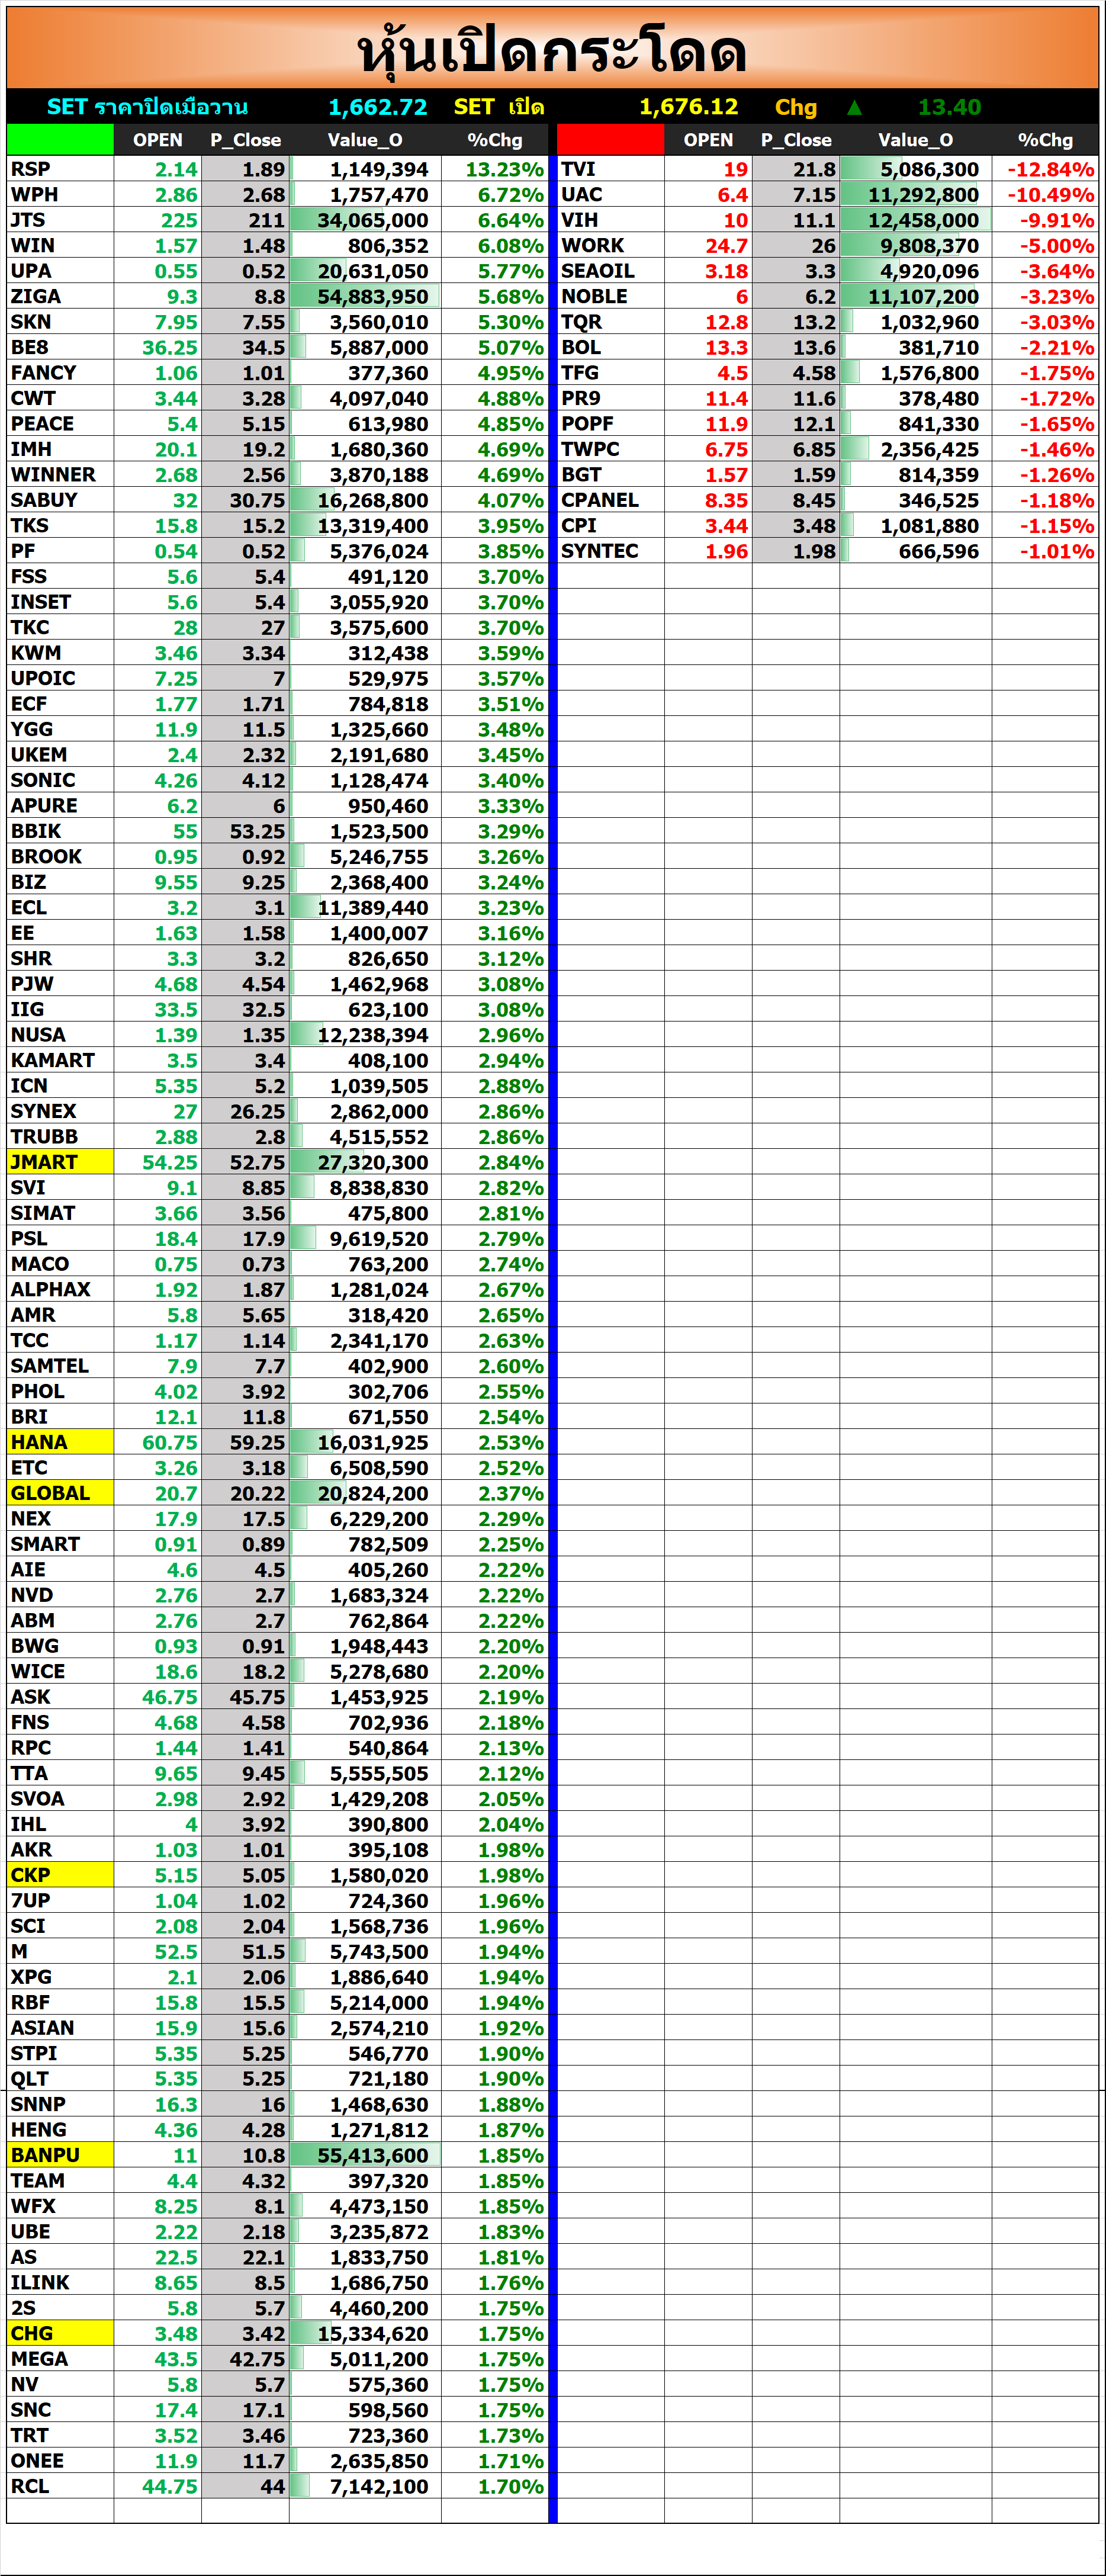Screen dimensions: 1106x2576
Task: Click the yellow highlighted GLOBAL cell
Action: (60, 1493)
